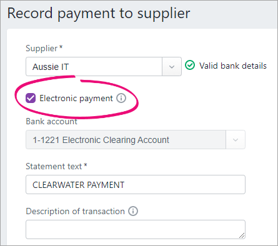The image size is (278, 246).
Task: Click the Record payment to supplier heading
Action: 99,13
